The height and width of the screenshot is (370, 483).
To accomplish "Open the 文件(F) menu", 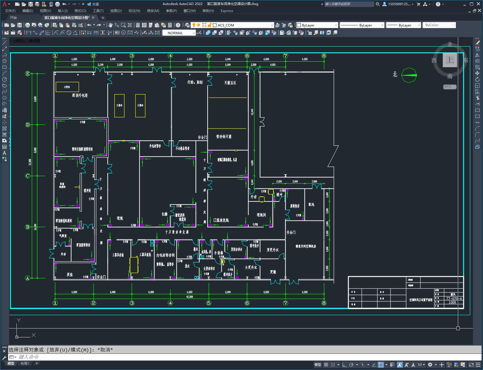I will 10,11.
